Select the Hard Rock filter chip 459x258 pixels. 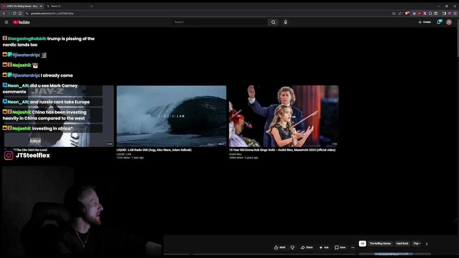click(x=402, y=244)
